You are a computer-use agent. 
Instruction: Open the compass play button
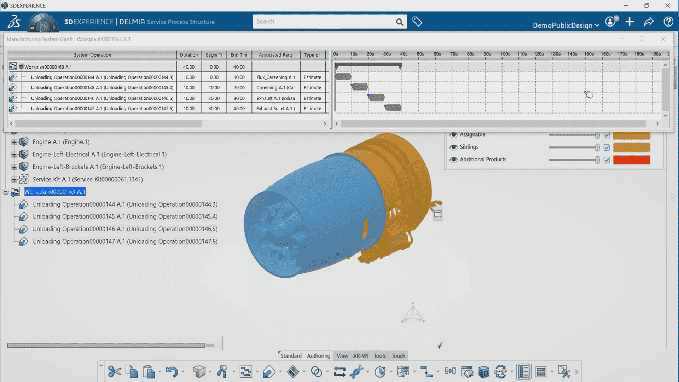click(43, 27)
